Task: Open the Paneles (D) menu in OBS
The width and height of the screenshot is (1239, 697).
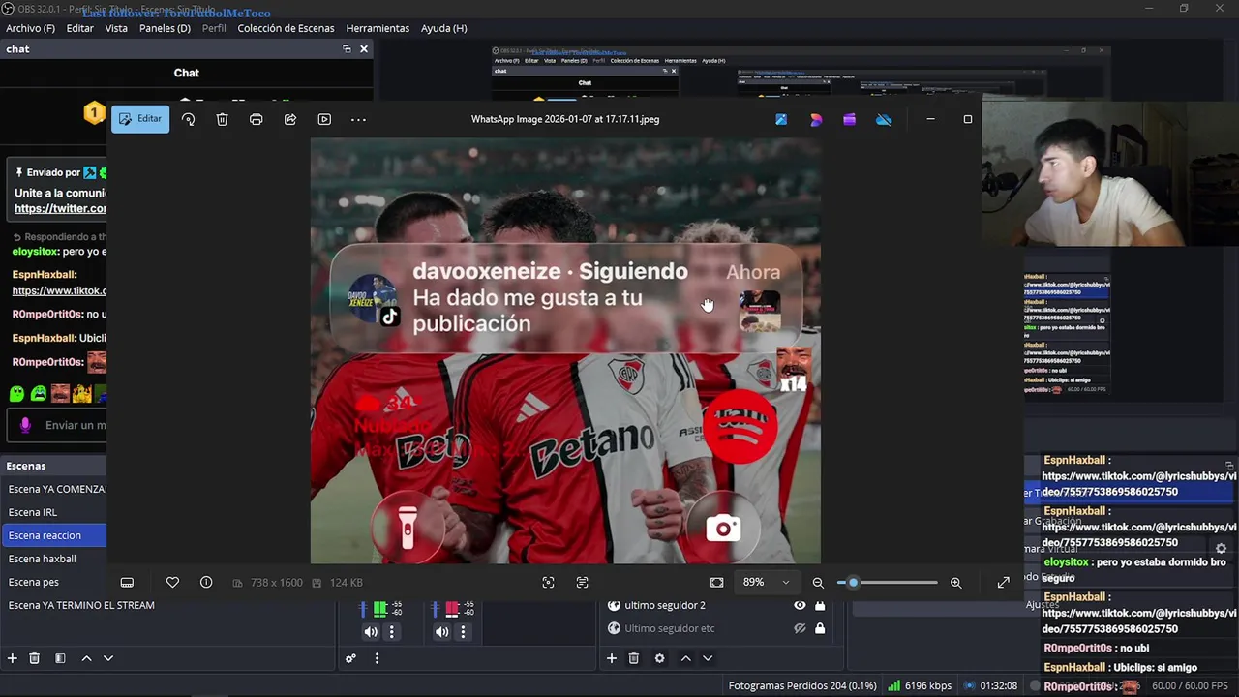Action: coord(165,28)
